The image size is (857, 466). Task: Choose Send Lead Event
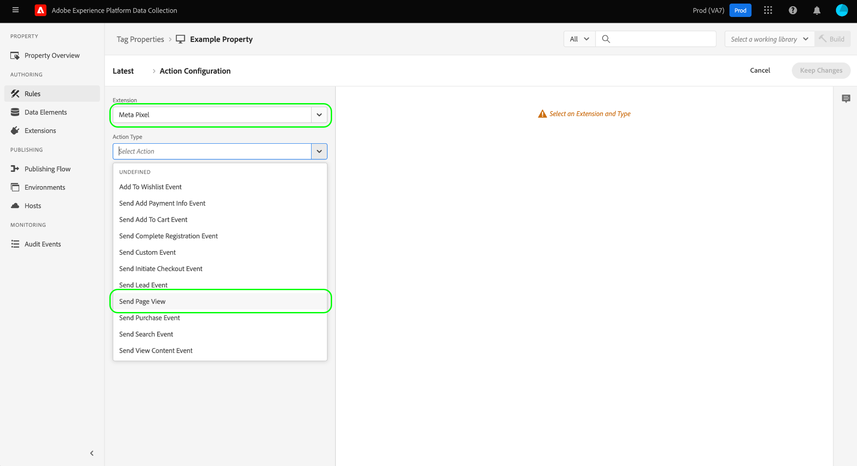tap(220, 285)
